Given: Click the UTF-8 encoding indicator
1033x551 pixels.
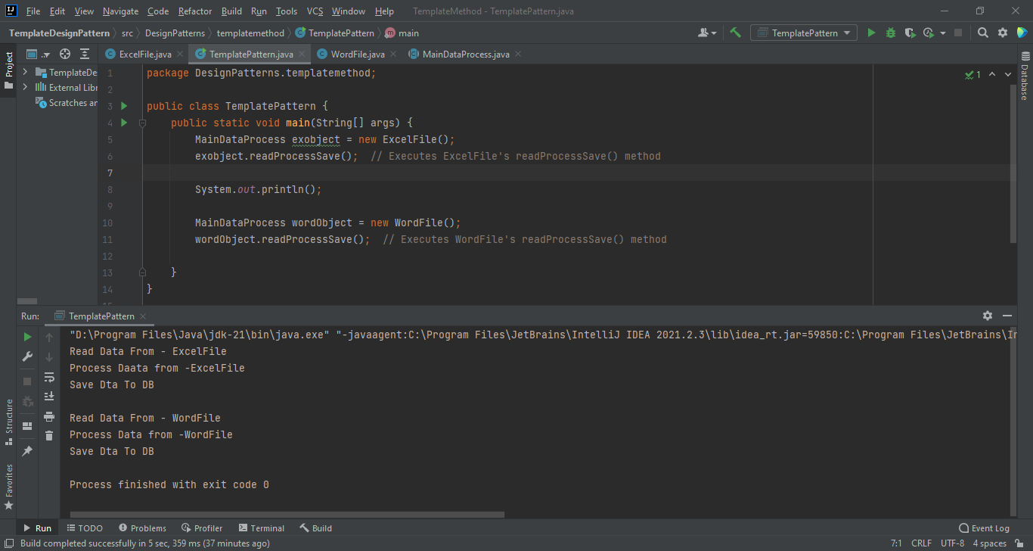Looking at the screenshot, I should [952, 543].
